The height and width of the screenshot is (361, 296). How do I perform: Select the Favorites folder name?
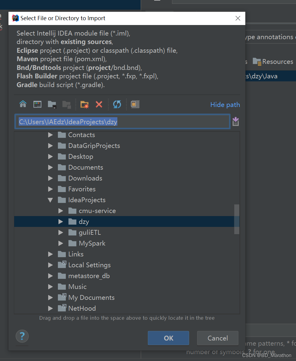pos(82,189)
